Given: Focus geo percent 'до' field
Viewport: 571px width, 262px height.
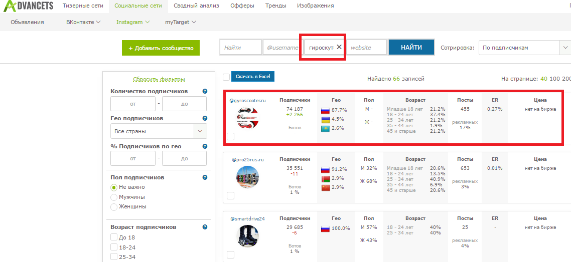Looking at the screenshot, I should (x=184, y=158).
